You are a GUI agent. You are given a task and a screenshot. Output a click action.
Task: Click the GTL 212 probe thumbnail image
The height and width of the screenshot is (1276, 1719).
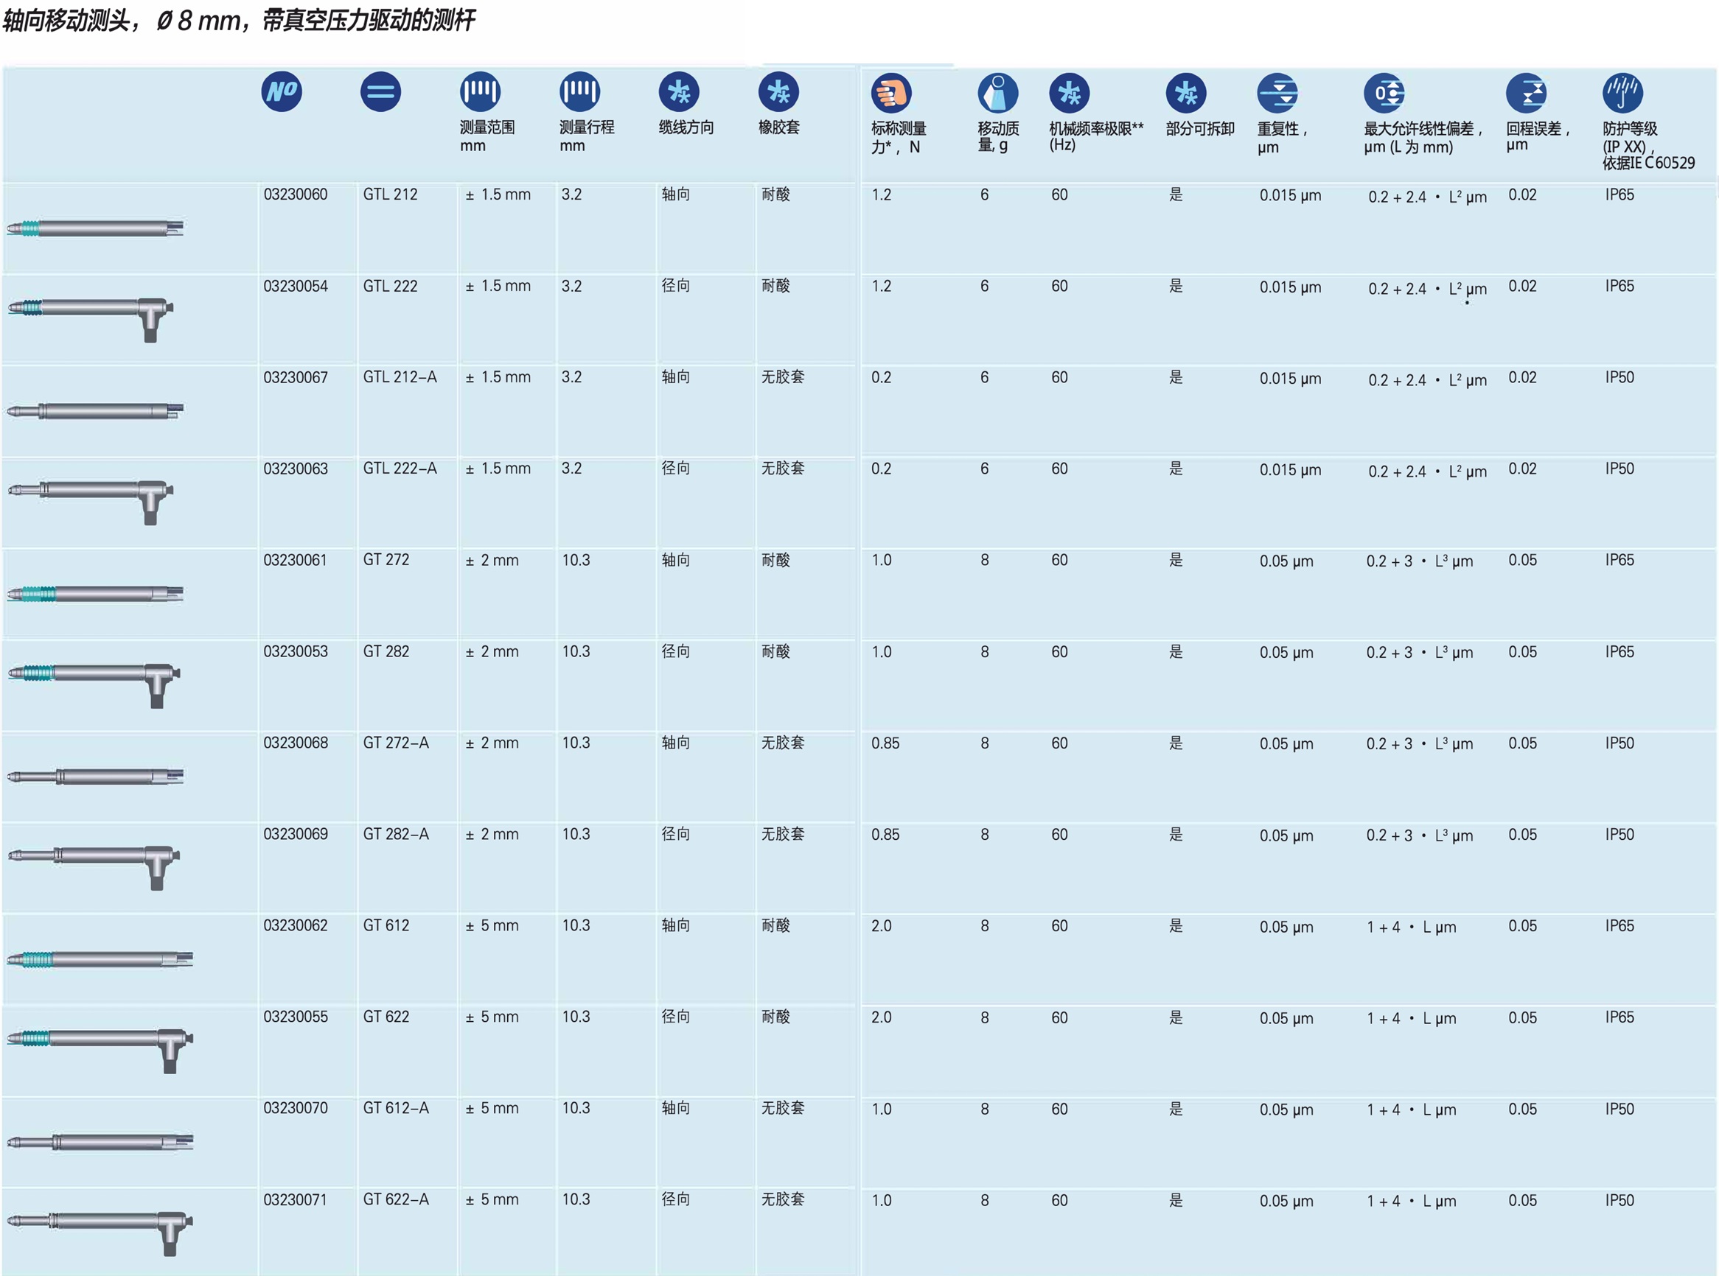[x=95, y=228]
